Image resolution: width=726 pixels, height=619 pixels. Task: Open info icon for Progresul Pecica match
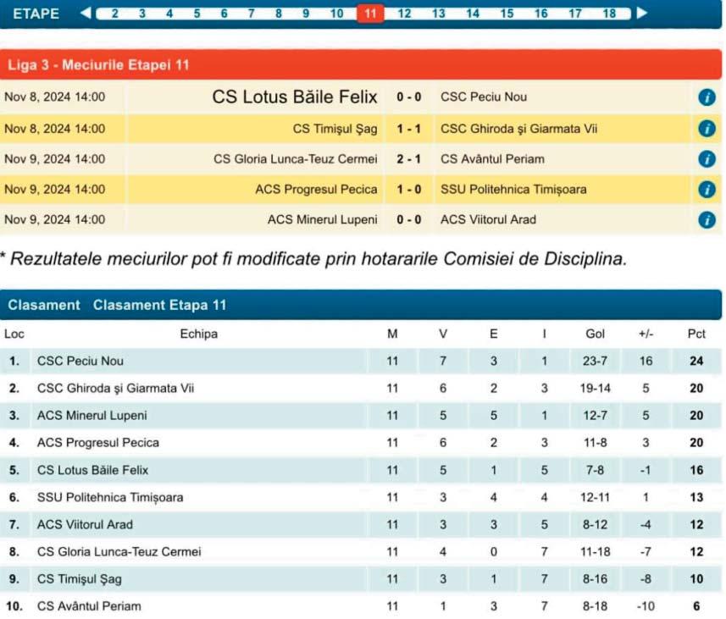pyautogui.click(x=707, y=190)
